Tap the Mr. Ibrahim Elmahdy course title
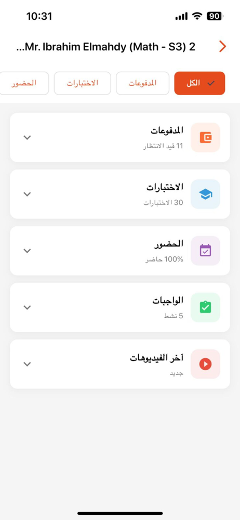 click(106, 47)
